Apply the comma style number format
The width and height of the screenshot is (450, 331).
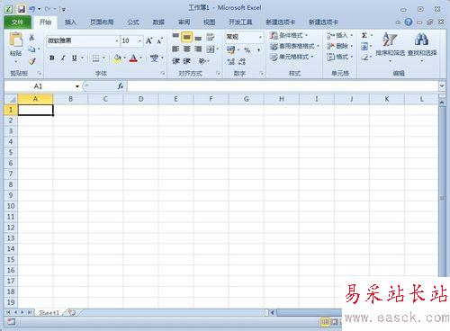tap(258, 49)
